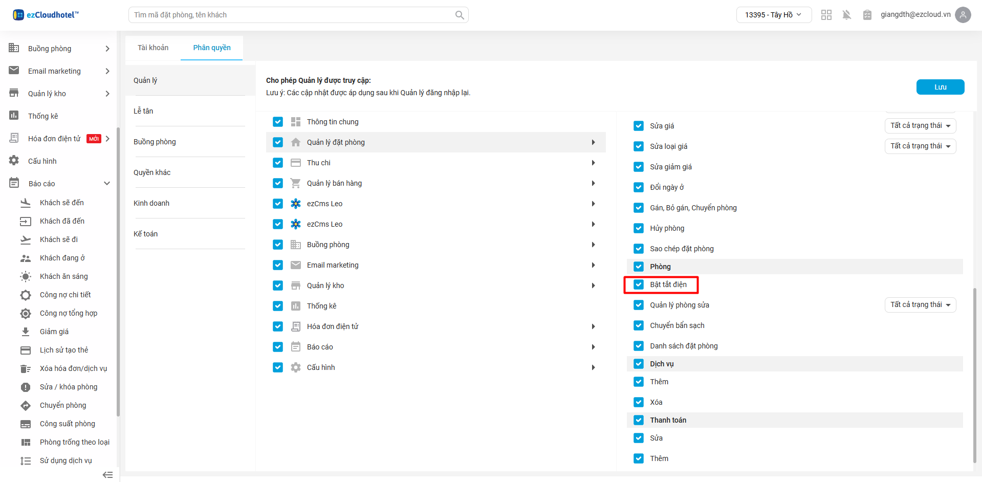Viewport: 982px width, 482px height.
Task: Open the clipboard icon in header
Action: 867,15
